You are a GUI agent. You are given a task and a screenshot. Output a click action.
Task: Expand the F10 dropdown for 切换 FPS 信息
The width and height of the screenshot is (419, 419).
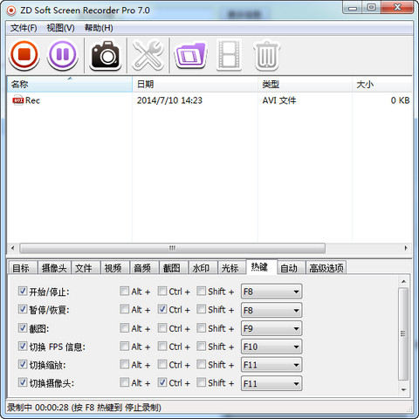[271, 347]
